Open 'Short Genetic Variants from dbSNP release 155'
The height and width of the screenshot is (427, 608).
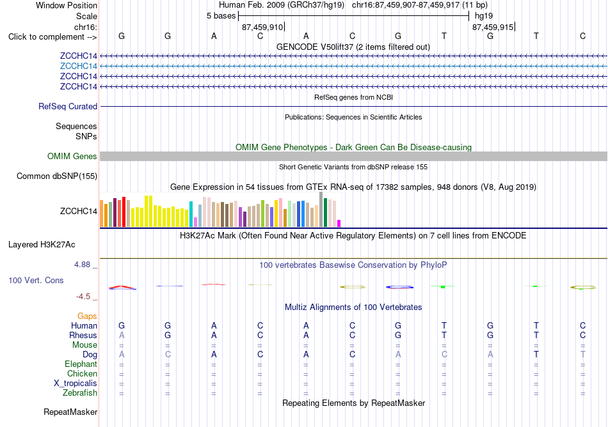pyautogui.click(x=353, y=167)
